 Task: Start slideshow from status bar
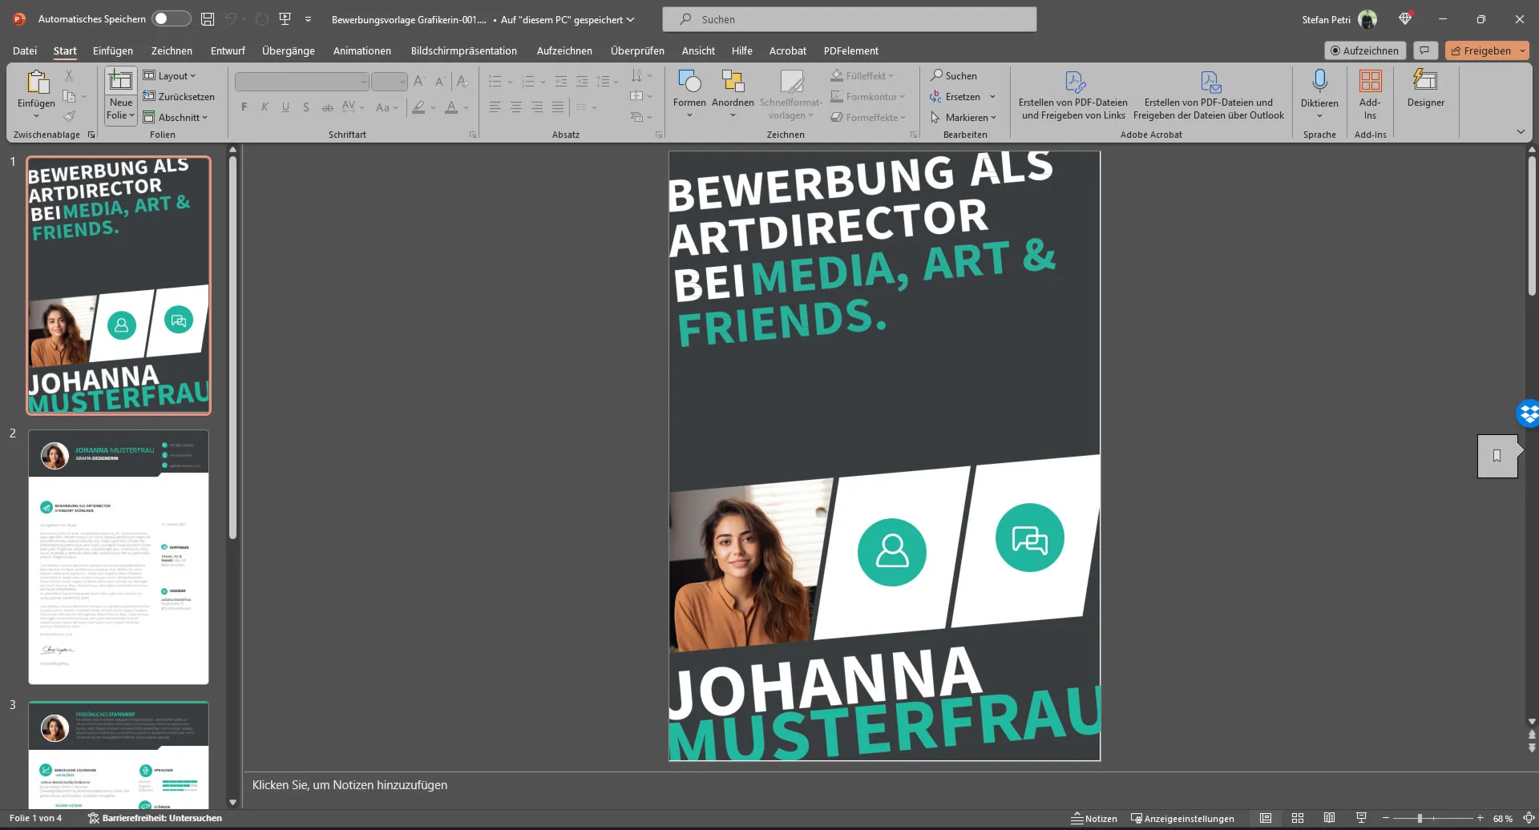tap(1361, 818)
